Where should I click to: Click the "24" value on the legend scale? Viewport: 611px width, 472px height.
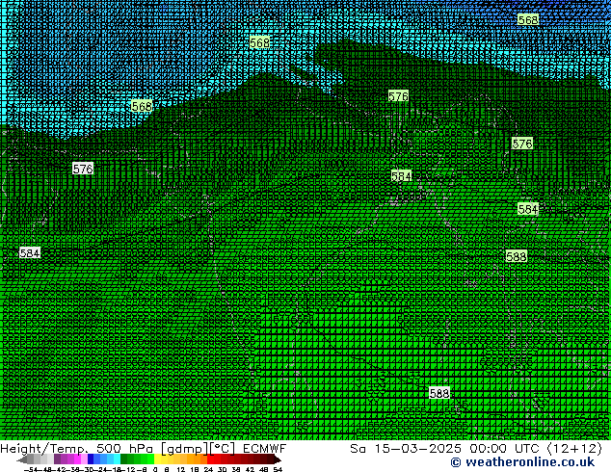[208, 469]
